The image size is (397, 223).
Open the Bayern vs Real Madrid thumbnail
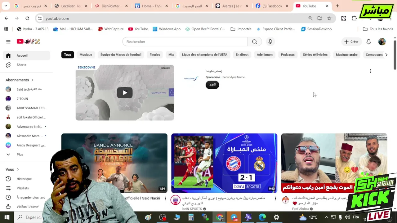coord(224,163)
